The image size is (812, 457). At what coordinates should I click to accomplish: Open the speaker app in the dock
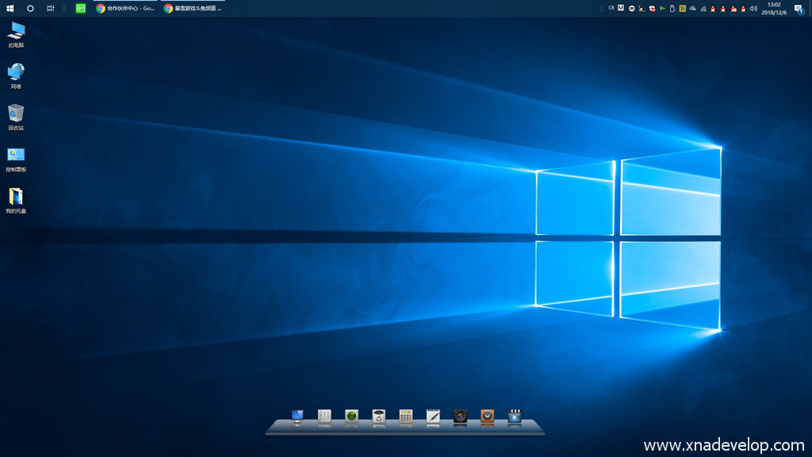click(x=487, y=417)
